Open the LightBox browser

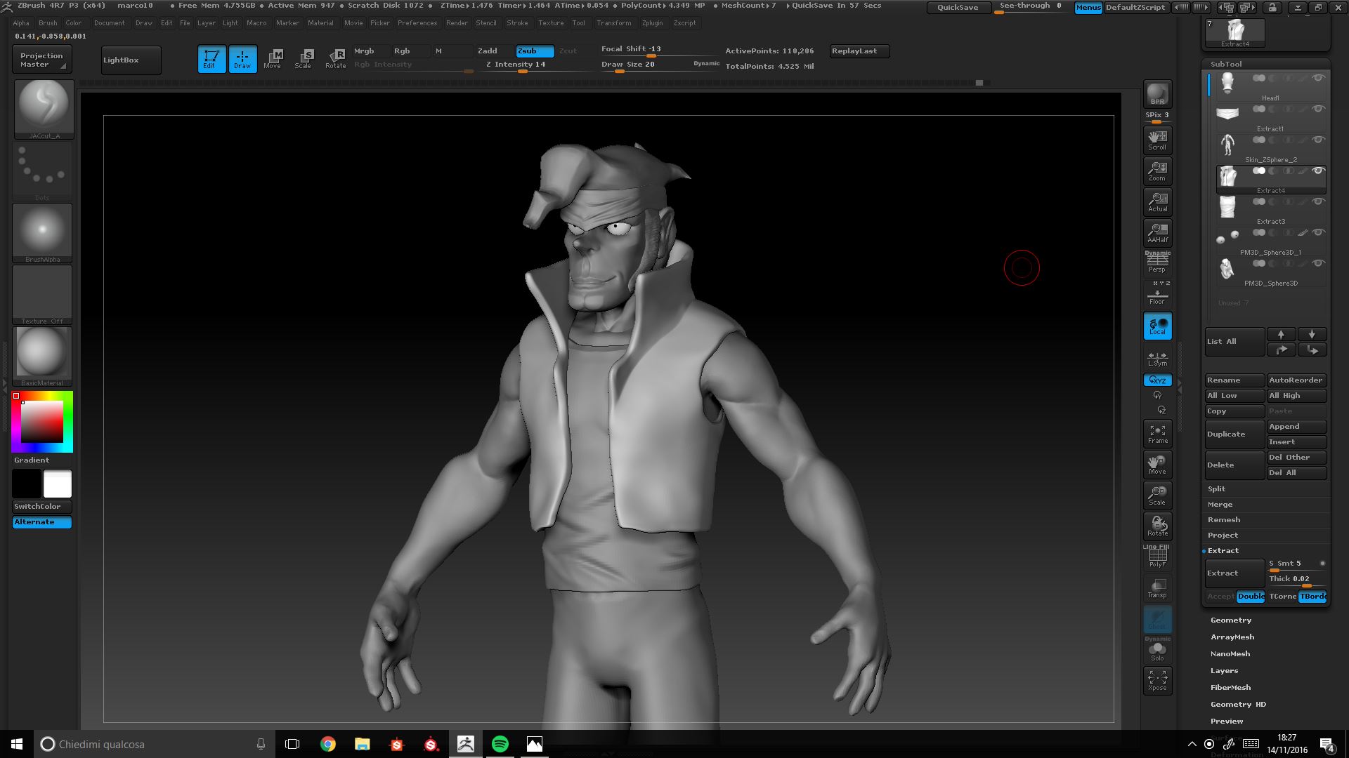131,60
